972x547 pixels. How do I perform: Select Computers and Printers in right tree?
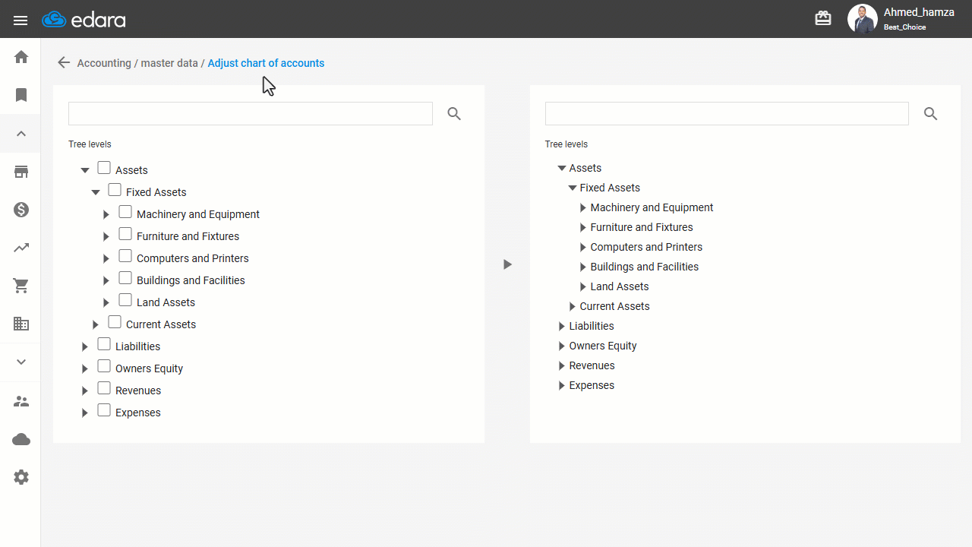tap(646, 247)
